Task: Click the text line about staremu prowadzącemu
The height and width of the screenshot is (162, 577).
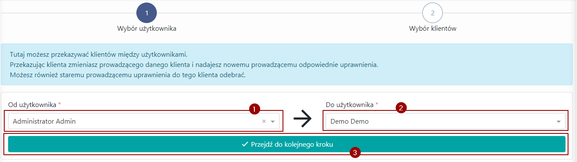Action: pos(128,75)
